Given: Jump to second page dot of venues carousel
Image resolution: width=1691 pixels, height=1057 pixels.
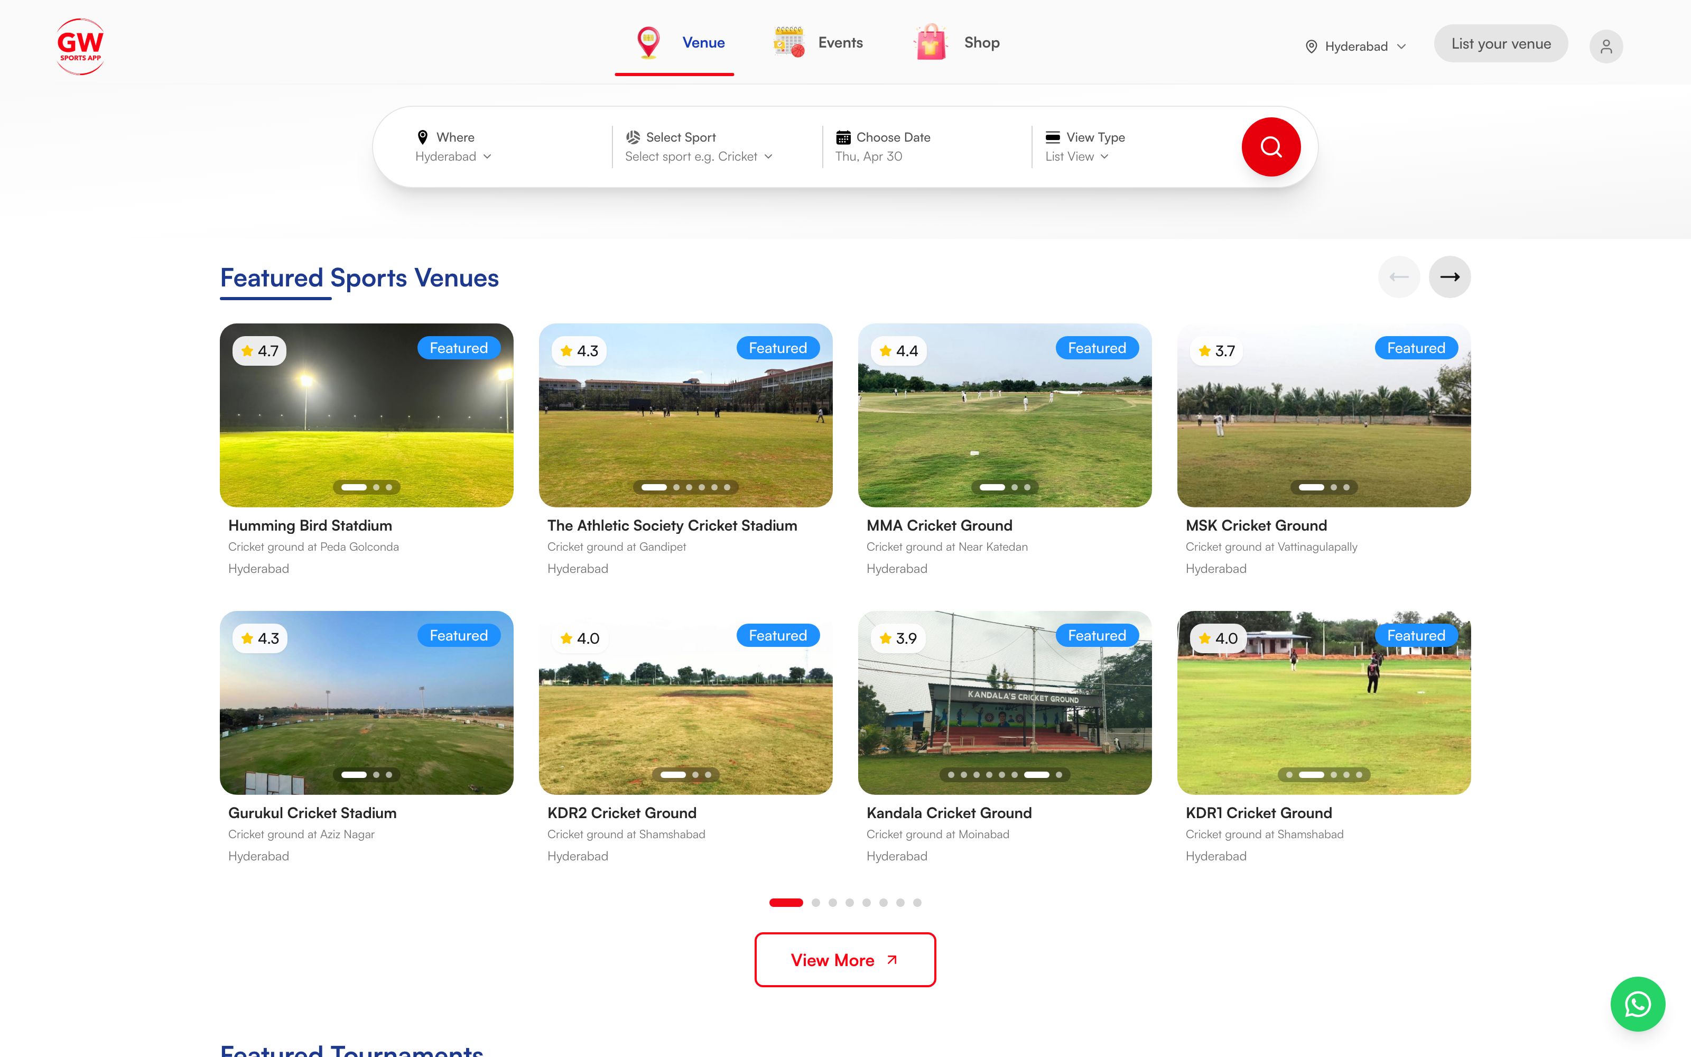Looking at the screenshot, I should tap(815, 903).
